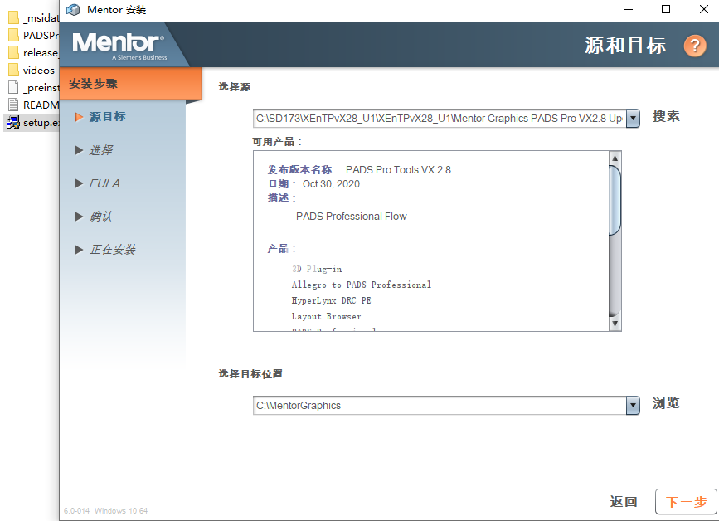The height and width of the screenshot is (521, 719).
Task: Select Layout Browser product line
Action: 327,316
